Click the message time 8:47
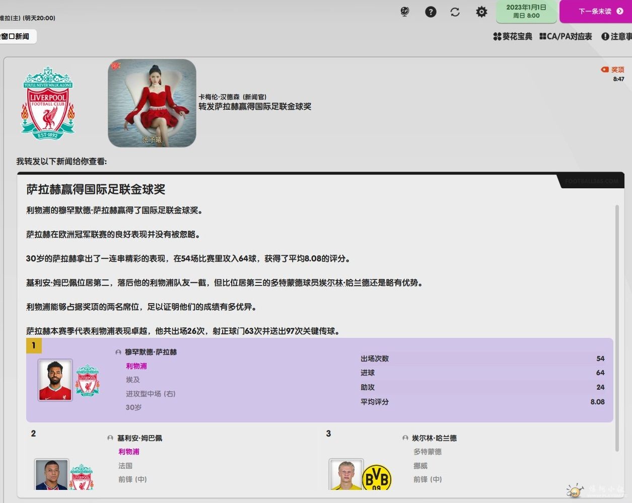Viewport: 632px width, 503px height. click(618, 79)
